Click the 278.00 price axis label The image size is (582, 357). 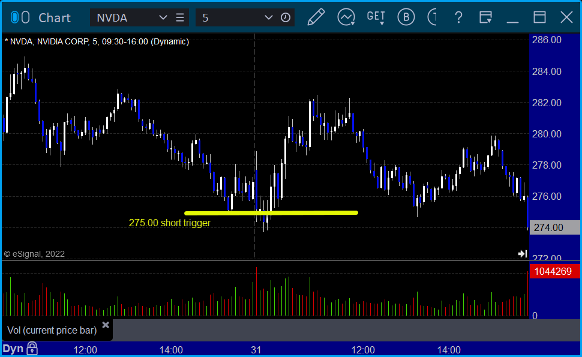[547, 165]
